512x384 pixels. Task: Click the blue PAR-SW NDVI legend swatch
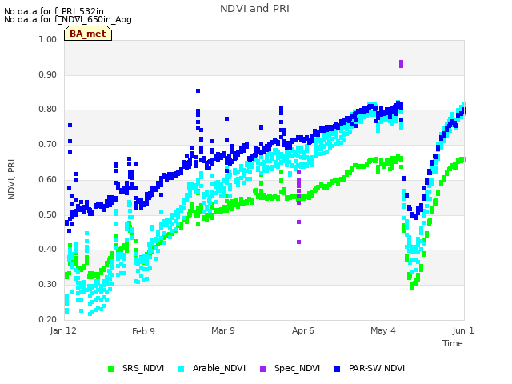click(338, 369)
